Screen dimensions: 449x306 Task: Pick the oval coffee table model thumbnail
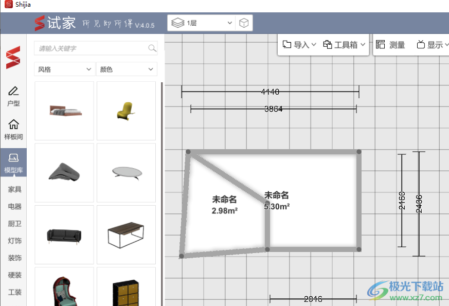pyautogui.click(x=127, y=173)
